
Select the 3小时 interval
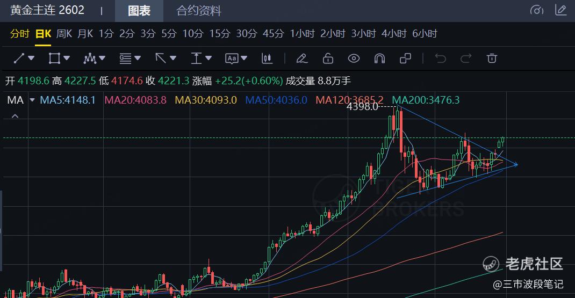(x=363, y=34)
